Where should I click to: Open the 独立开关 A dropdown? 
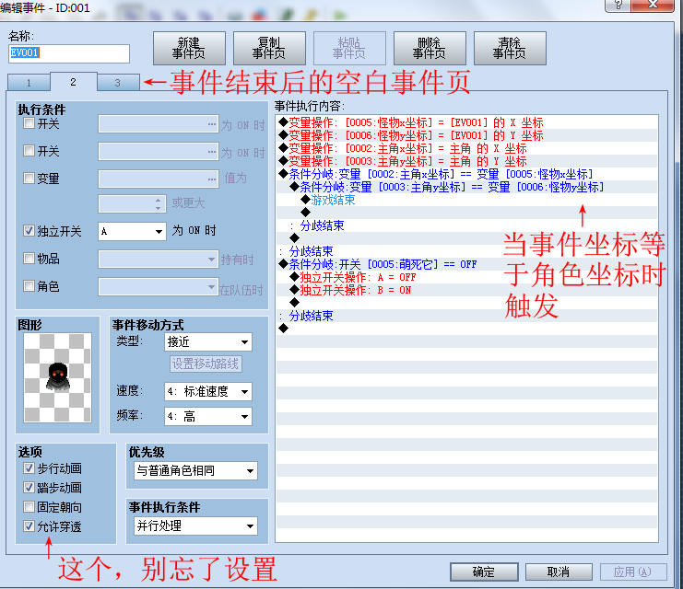pos(132,231)
